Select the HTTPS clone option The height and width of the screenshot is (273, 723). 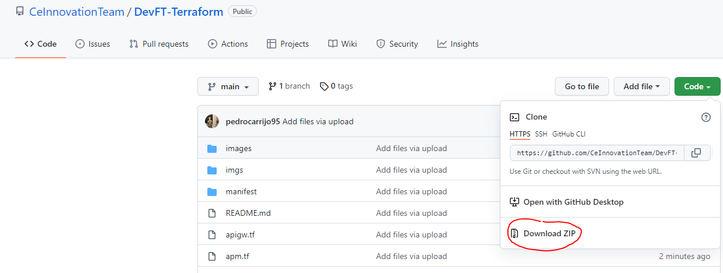520,134
